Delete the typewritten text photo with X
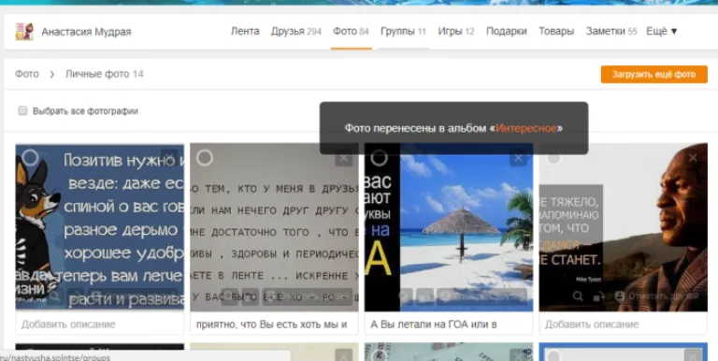Screen dimensions: 718x361 pos(343,158)
